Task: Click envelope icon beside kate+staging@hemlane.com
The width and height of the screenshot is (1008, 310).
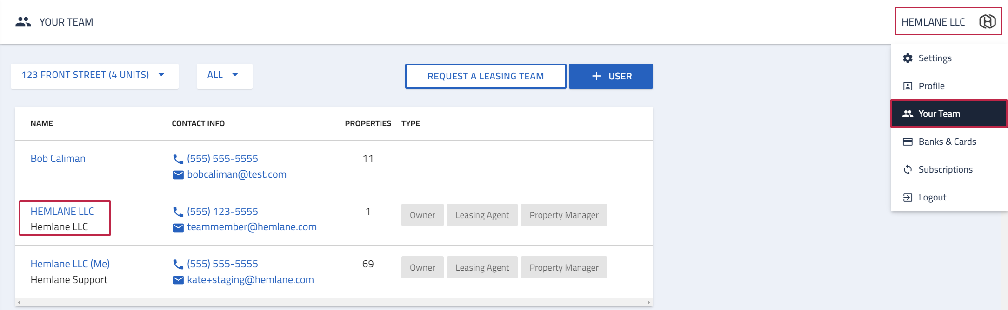Action: [178, 280]
